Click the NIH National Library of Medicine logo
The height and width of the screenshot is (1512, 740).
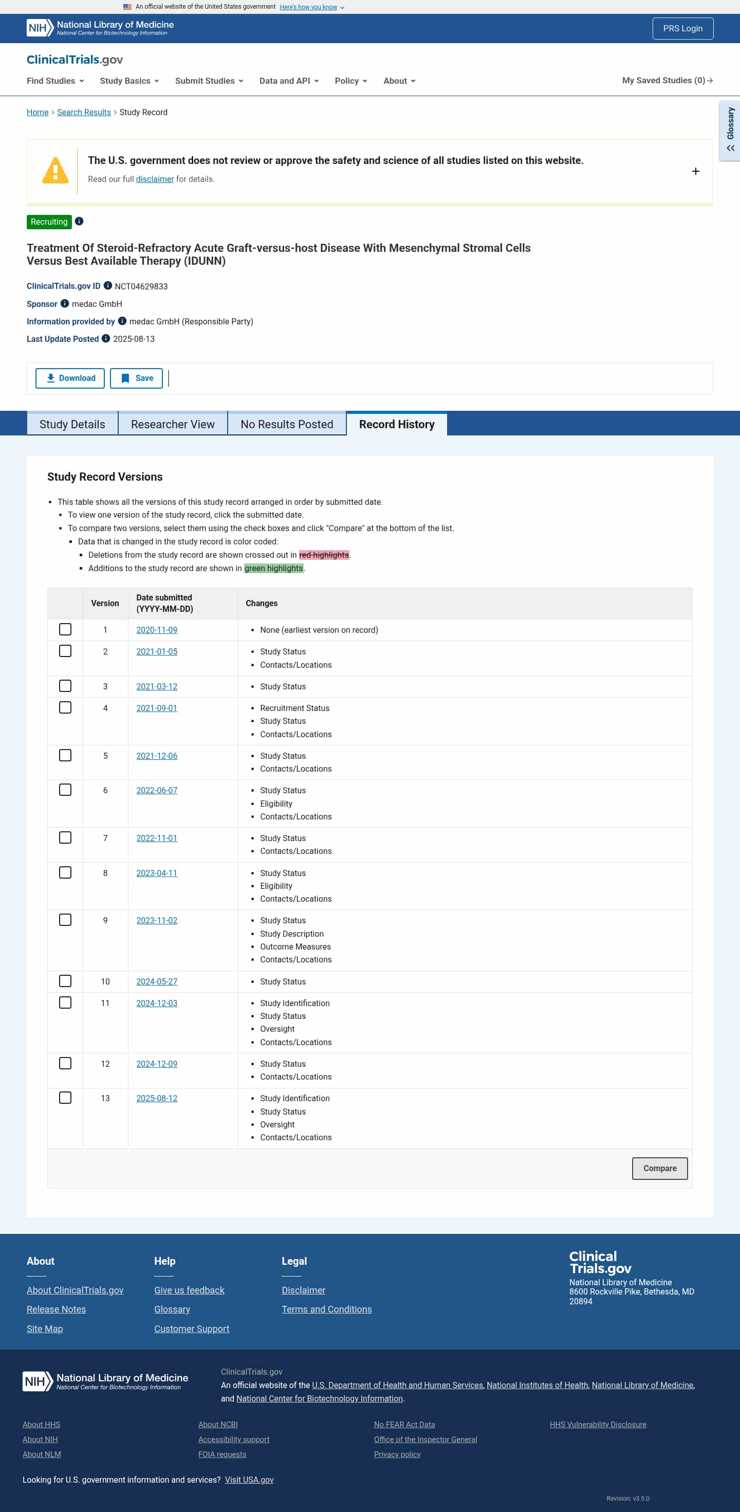(x=100, y=28)
